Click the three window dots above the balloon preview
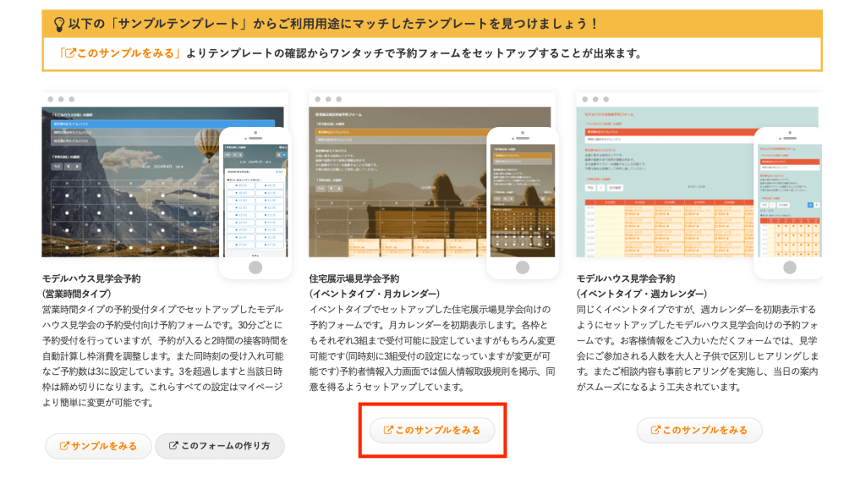Screen dimensions: 866x501 click(60, 99)
